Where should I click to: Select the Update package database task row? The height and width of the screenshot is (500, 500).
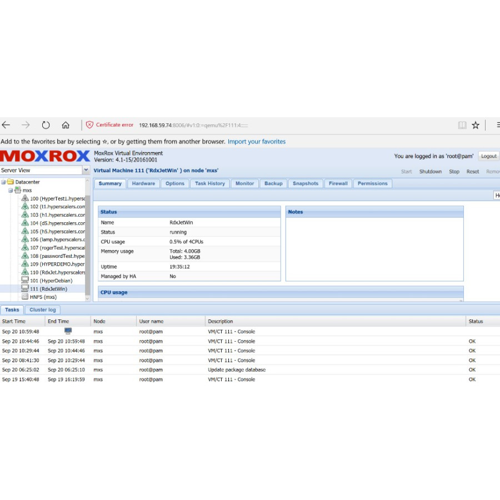point(250,369)
